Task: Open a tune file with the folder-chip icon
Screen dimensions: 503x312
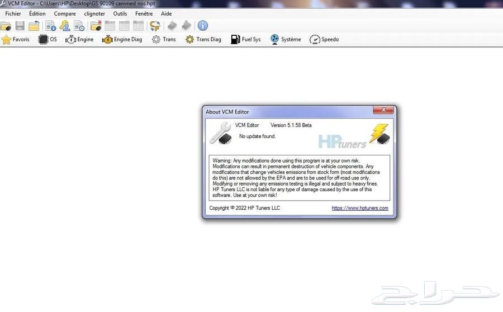Action: click(6, 26)
